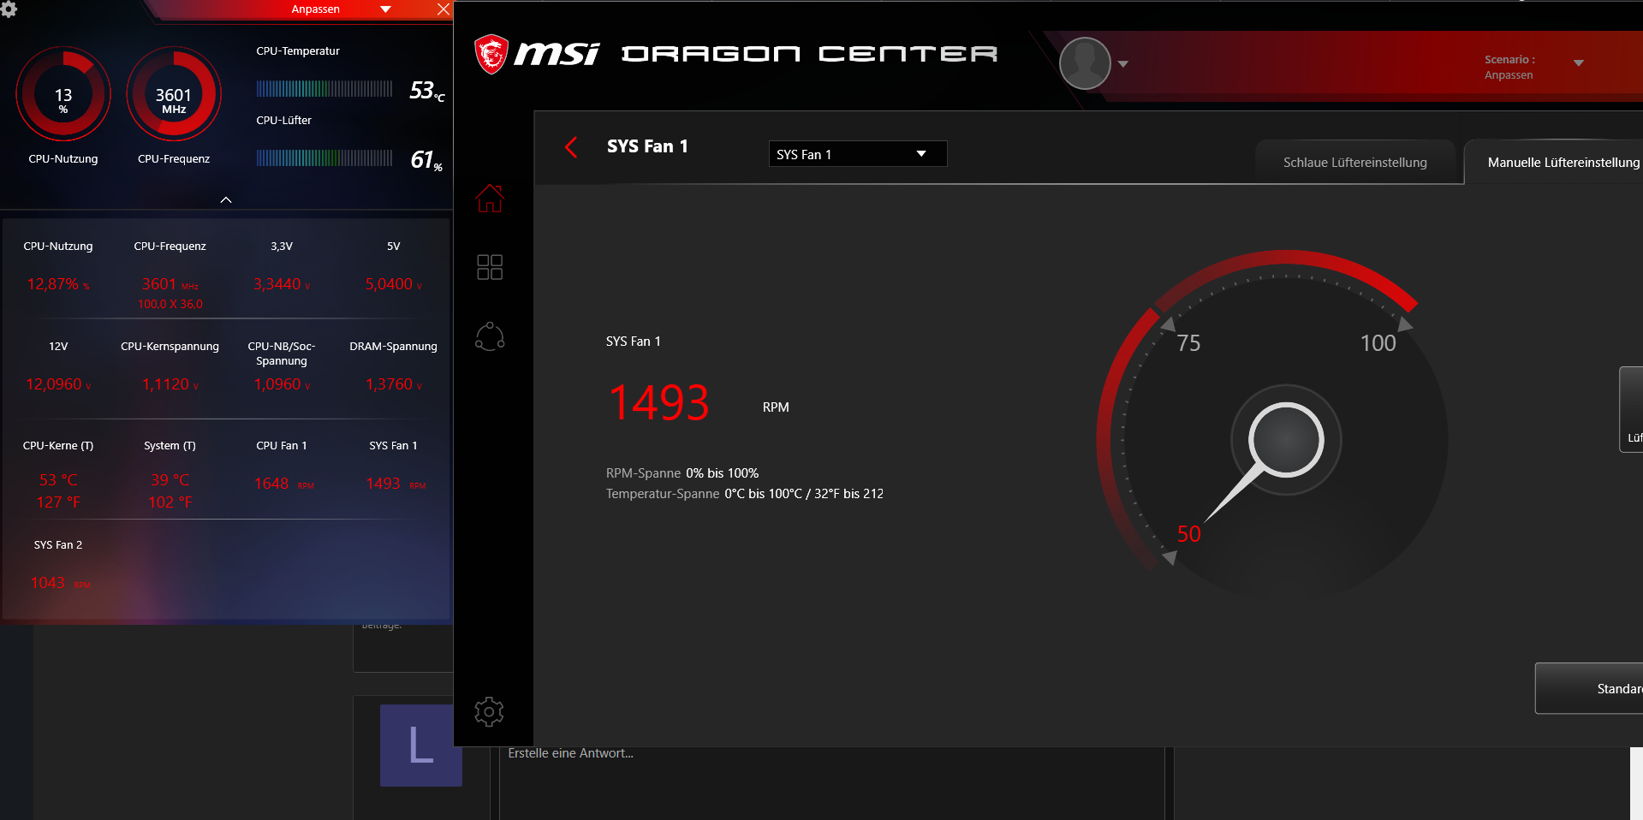
Task: Click the fan speed dial knob
Action: [x=1285, y=439]
